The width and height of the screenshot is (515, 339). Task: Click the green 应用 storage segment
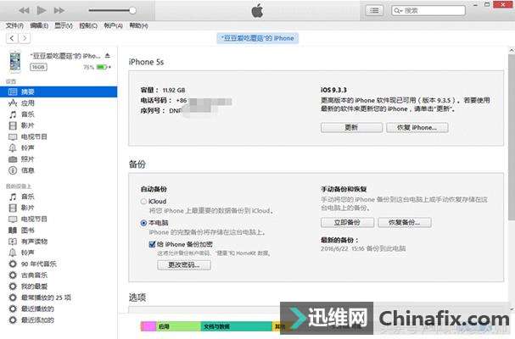pyautogui.click(x=178, y=326)
